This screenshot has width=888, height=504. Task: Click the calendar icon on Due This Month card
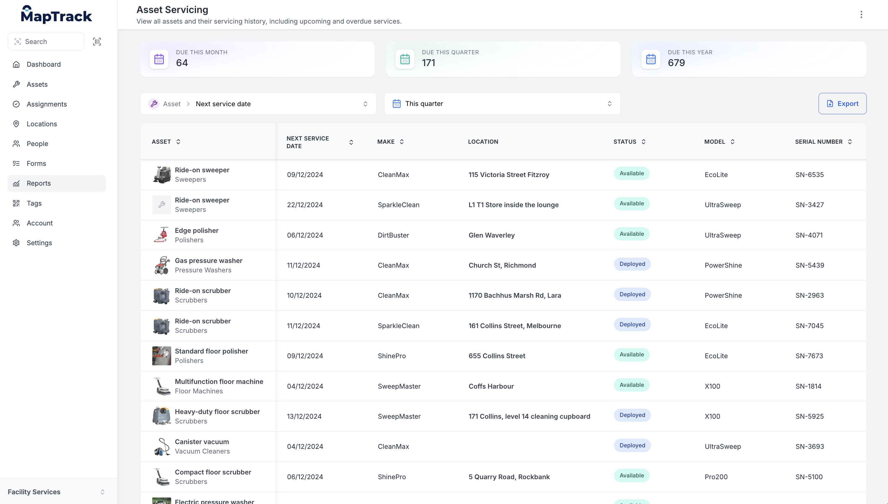tap(159, 59)
